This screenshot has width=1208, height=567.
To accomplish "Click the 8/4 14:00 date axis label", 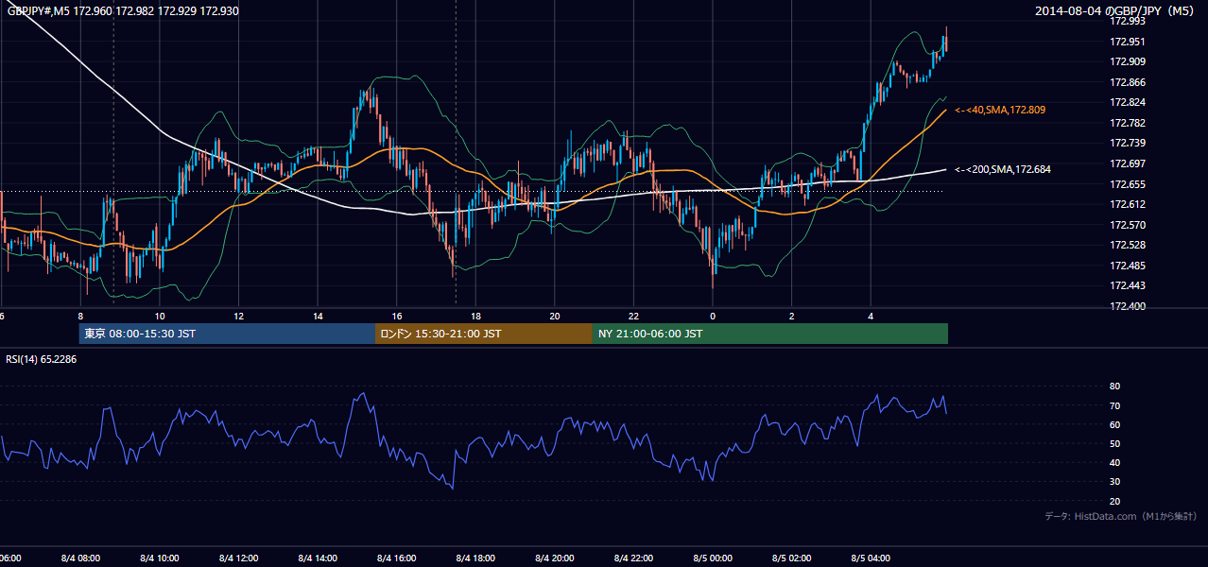I will pos(318,558).
